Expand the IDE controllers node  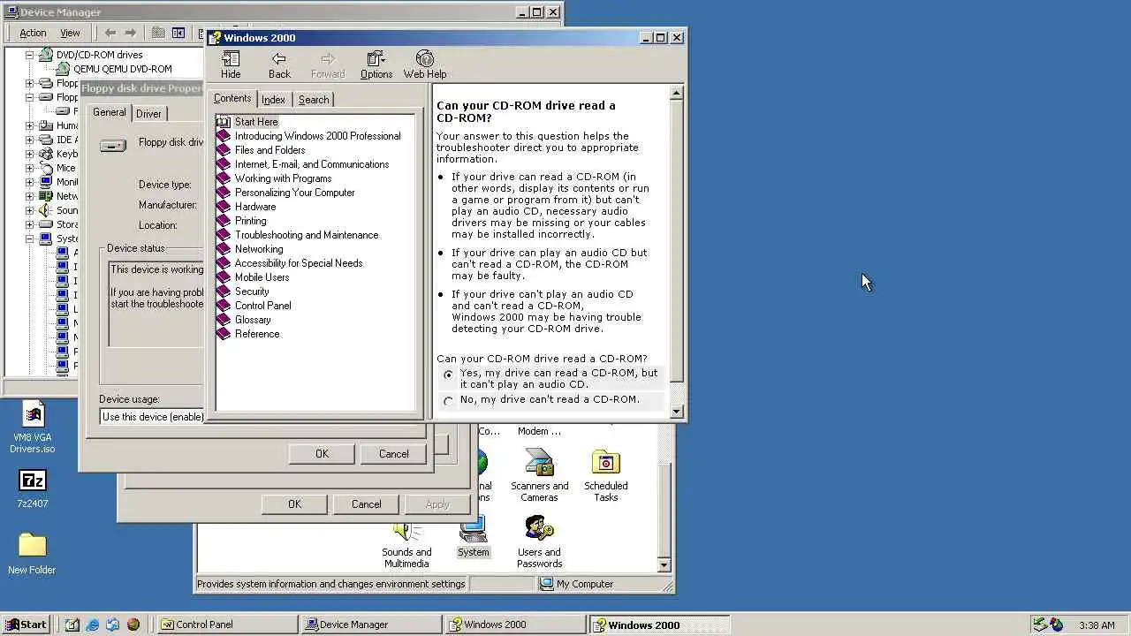click(29, 140)
